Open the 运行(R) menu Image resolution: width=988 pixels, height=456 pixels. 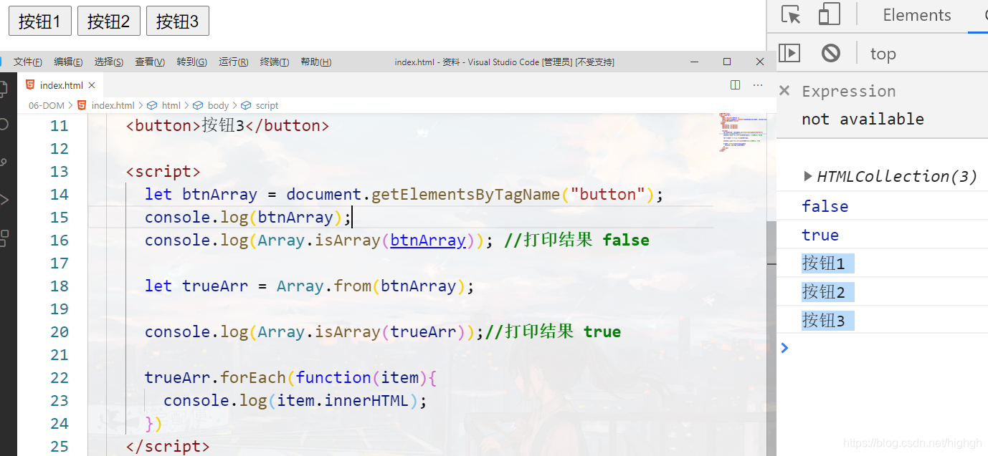tap(234, 62)
